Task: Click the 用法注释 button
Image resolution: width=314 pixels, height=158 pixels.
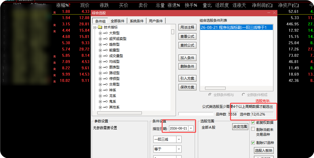Action: click(187, 27)
